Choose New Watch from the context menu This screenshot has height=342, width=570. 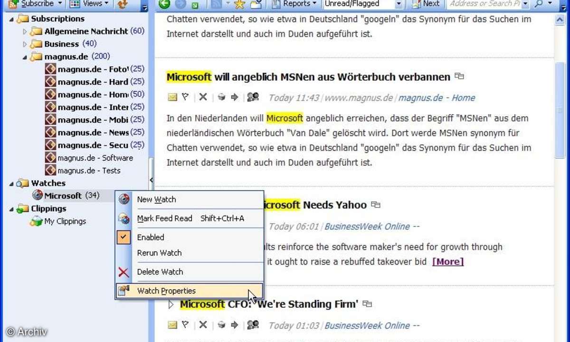click(x=190, y=199)
